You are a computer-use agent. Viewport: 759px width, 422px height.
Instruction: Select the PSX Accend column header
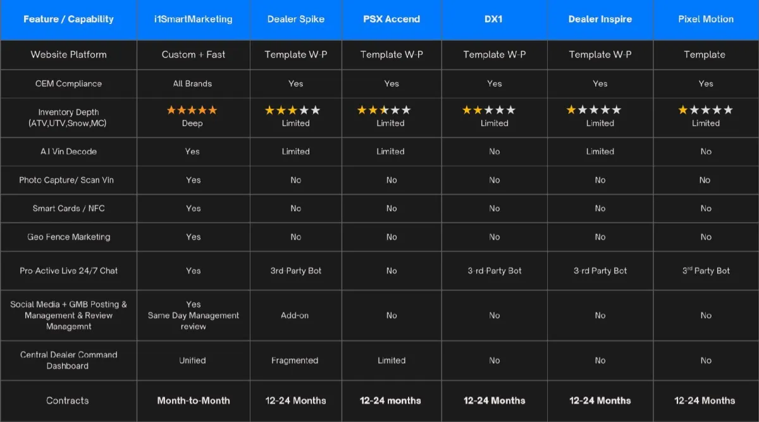tap(391, 19)
